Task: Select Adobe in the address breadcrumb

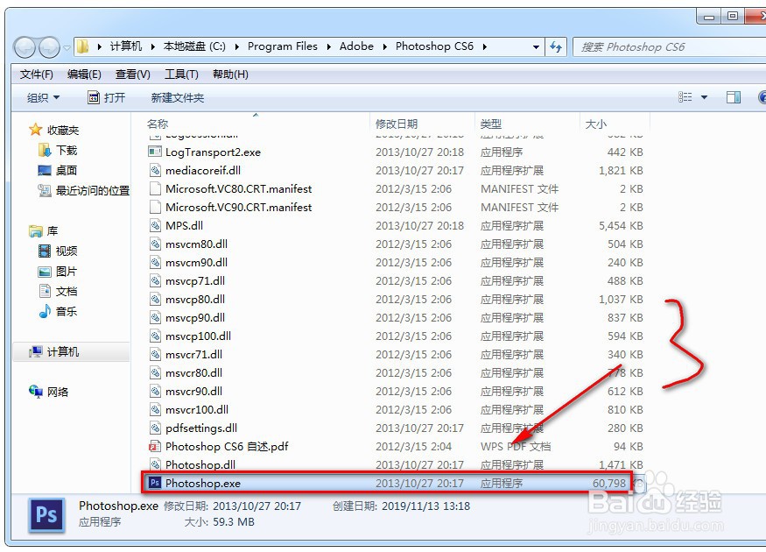Action: pyautogui.click(x=356, y=46)
